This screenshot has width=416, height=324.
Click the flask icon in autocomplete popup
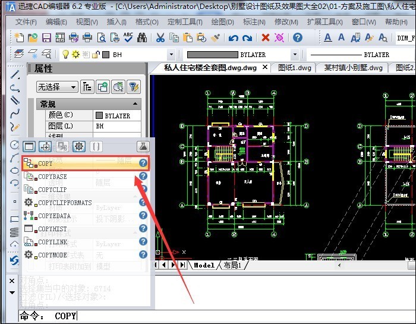[x=143, y=146]
